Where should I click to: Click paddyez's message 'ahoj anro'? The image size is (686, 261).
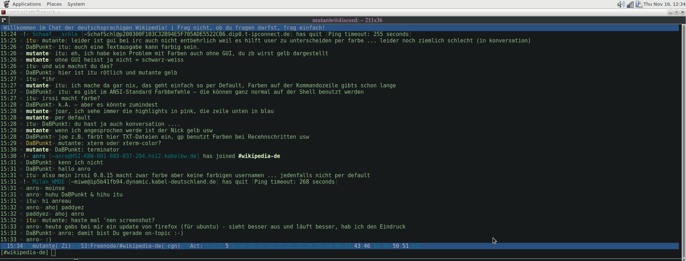70,214
